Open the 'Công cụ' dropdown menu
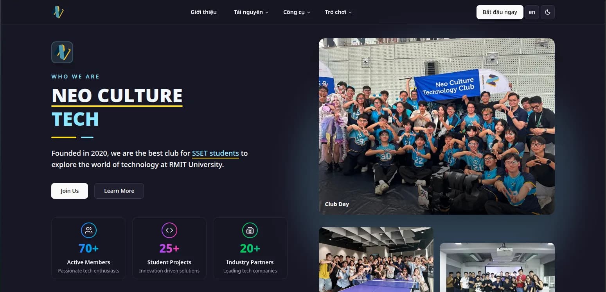The height and width of the screenshot is (292, 606). pyautogui.click(x=297, y=12)
